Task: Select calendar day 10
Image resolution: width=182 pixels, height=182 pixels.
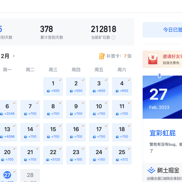Action: (99, 109)
